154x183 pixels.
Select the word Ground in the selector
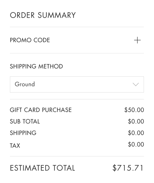coord(25,84)
